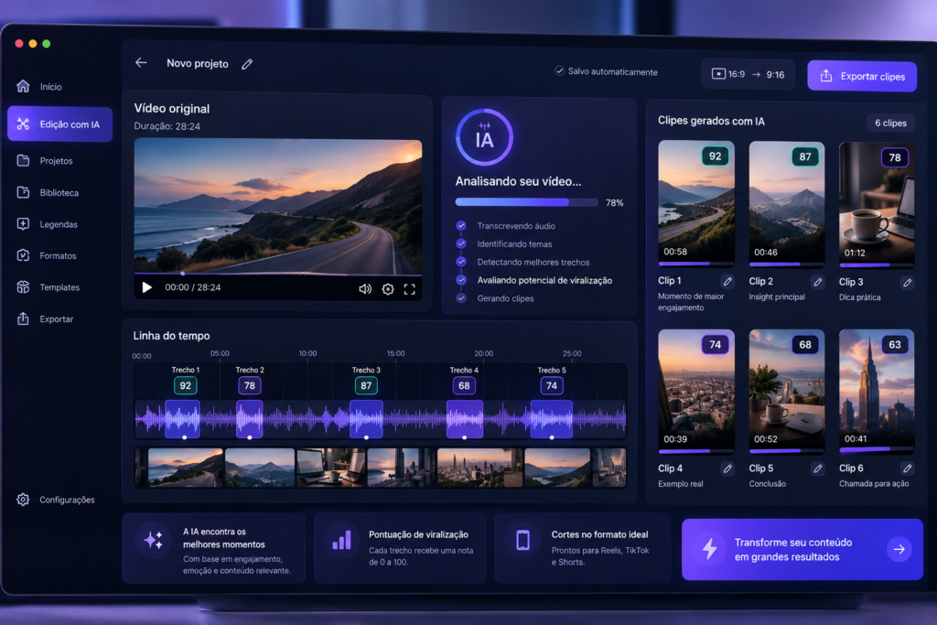Click the video playback progress bar
937x625 pixels.
278,274
